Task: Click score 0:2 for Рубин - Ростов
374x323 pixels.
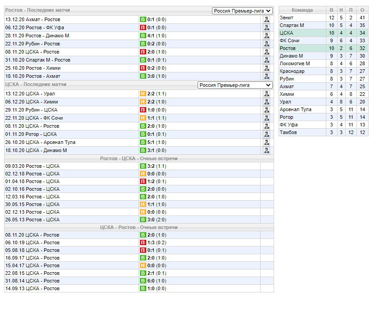Action: 151,44
